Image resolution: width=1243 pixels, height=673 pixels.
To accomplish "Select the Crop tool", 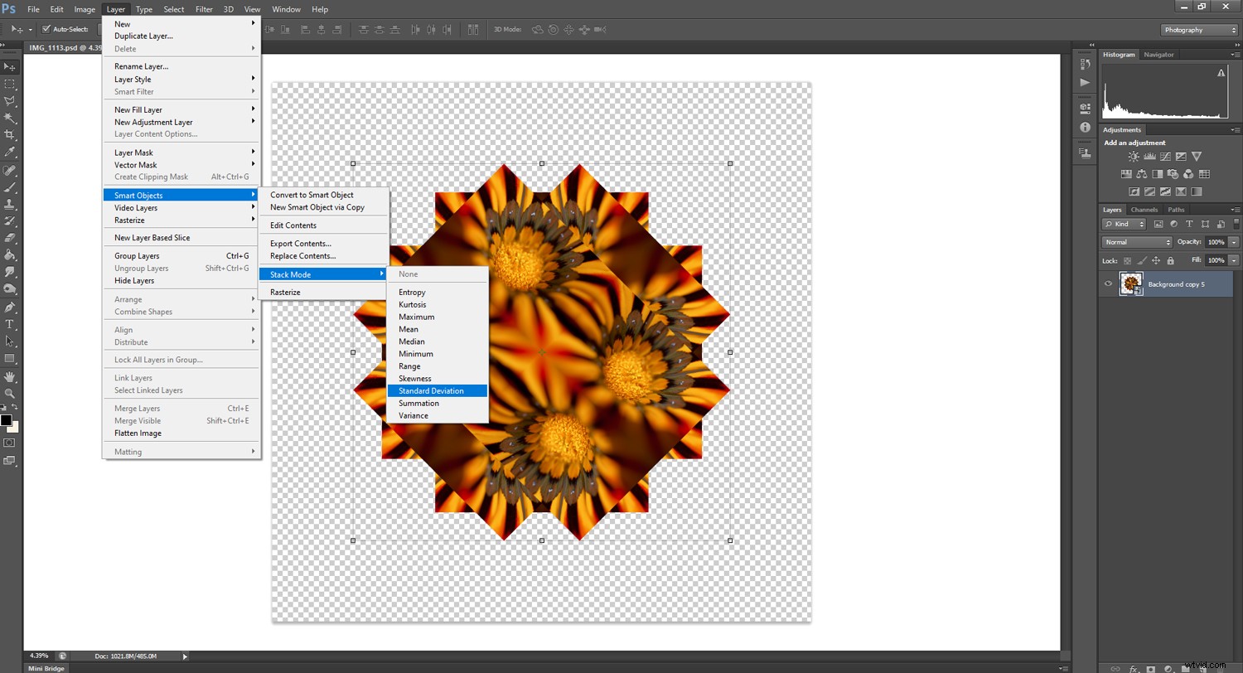I will coord(11,134).
